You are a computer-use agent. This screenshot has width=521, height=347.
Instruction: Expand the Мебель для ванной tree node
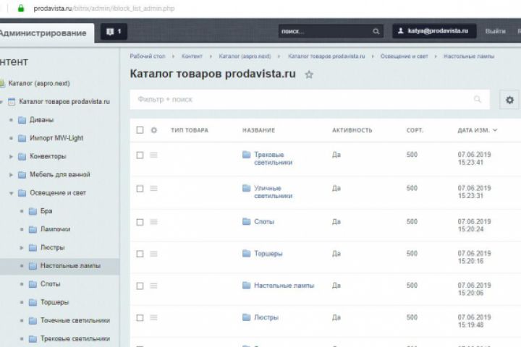pyautogui.click(x=11, y=175)
